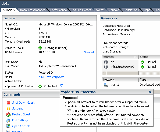Click the storage list left scroll arrow
The height and width of the screenshot is (132, 160).
[x=104, y=73]
